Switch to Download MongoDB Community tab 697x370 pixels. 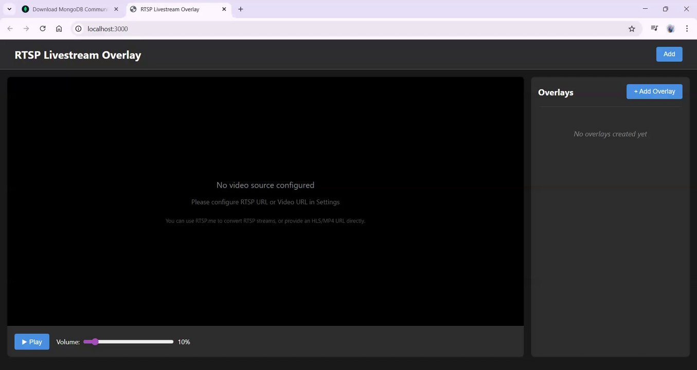70,9
